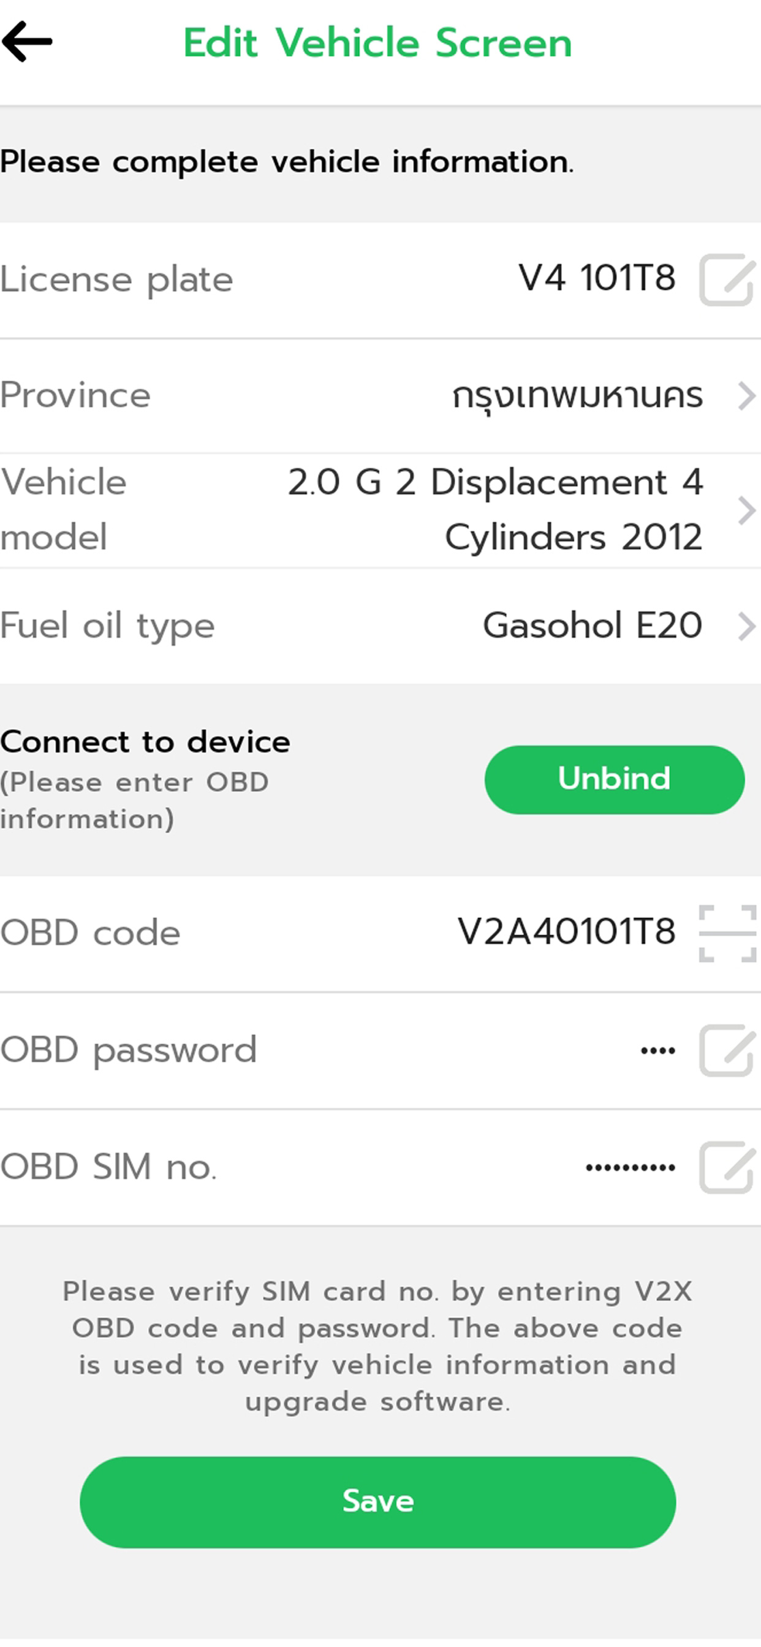The height and width of the screenshot is (1647, 761).
Task: Edit OBD SIM no. pencil icon
Action: pyautogui.click(x=727, y=1167)
